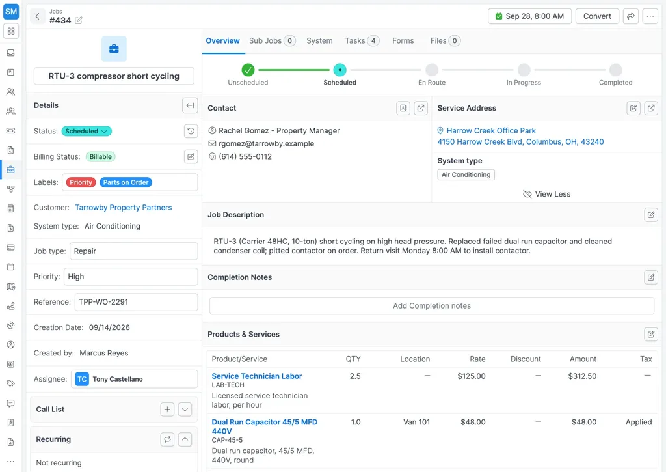The height and width of the screenshot is (472, 666).
Task: Click the Convert button
Action: 597,16
